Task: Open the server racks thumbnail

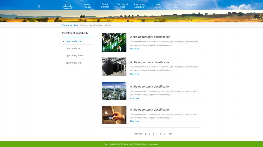Action: coord(114,67)
